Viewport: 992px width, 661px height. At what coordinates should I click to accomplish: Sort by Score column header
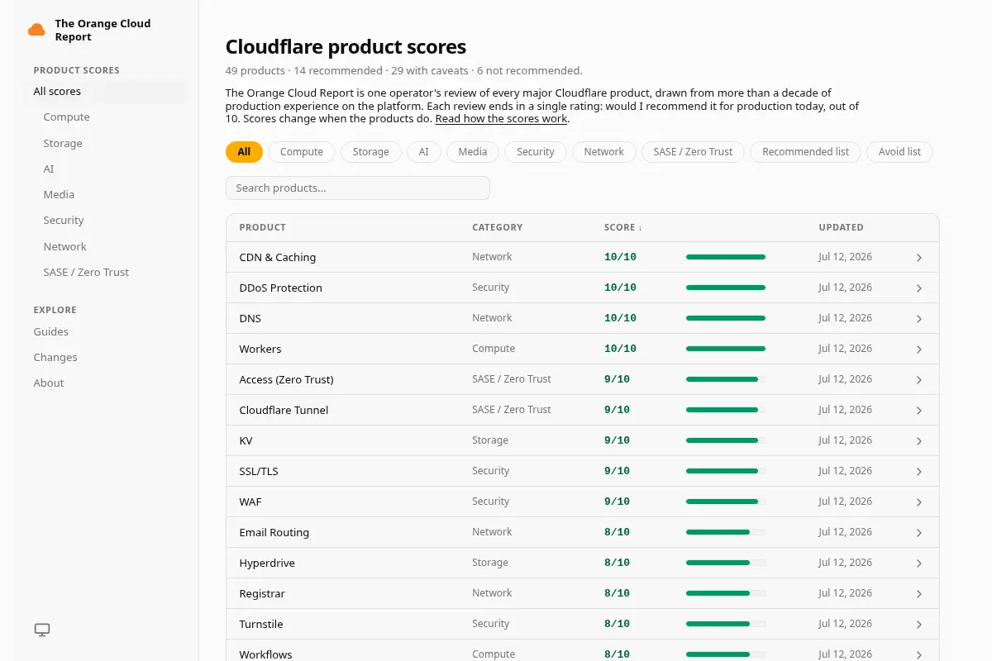click(623, 227)
